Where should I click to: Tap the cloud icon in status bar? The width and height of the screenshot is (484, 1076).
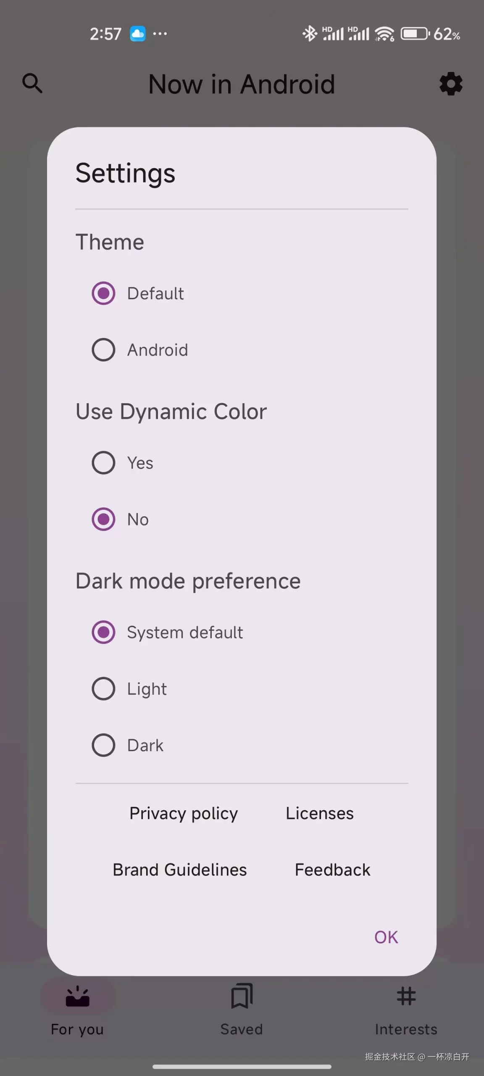click(x=137, y=34)
